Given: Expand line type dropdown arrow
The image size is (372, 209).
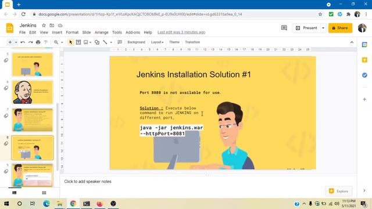Looking at the screenshot, I should click(111, 42).
